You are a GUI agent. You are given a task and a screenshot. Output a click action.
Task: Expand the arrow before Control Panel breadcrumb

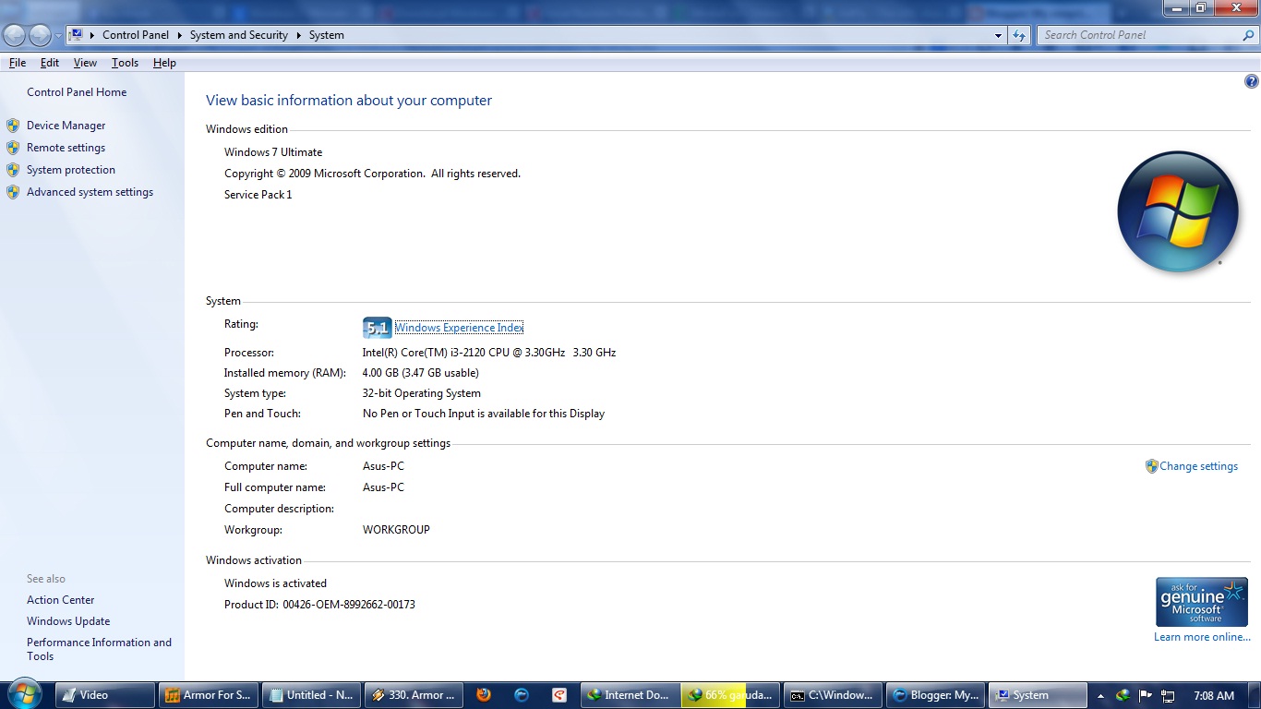tap(92, 35)
